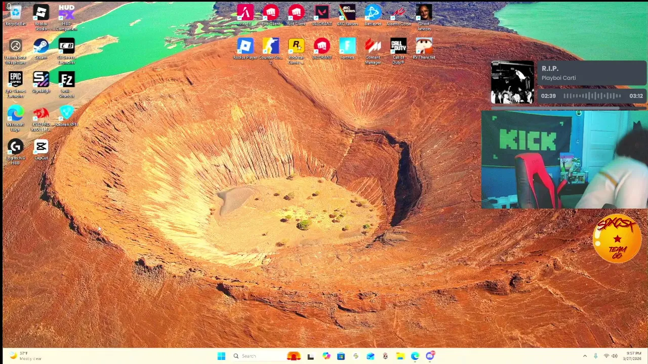Image resolution: width=648 pixels, height=364 pixels.
Task: Open the Wi-Fi network tray icon
Action: [x=606, y=356]
